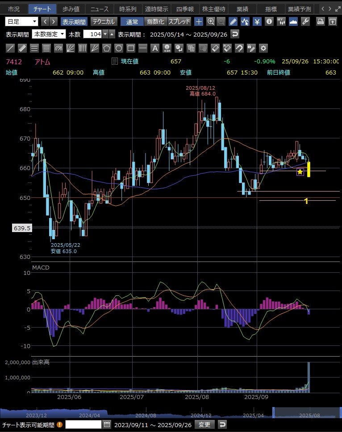Switch to the ニュース tab
This screenshot has width=342, height=432.
click(99, 9)
